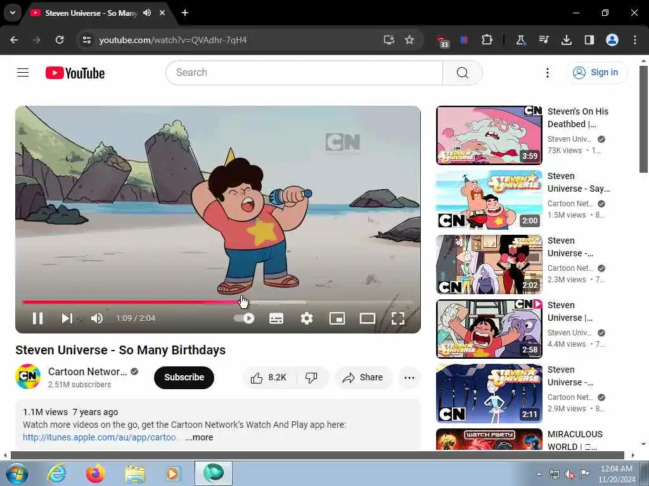
Task: Go forward in browser history
Action: [x=37, y=40]
